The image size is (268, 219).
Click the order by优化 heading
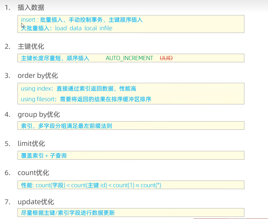38,76
